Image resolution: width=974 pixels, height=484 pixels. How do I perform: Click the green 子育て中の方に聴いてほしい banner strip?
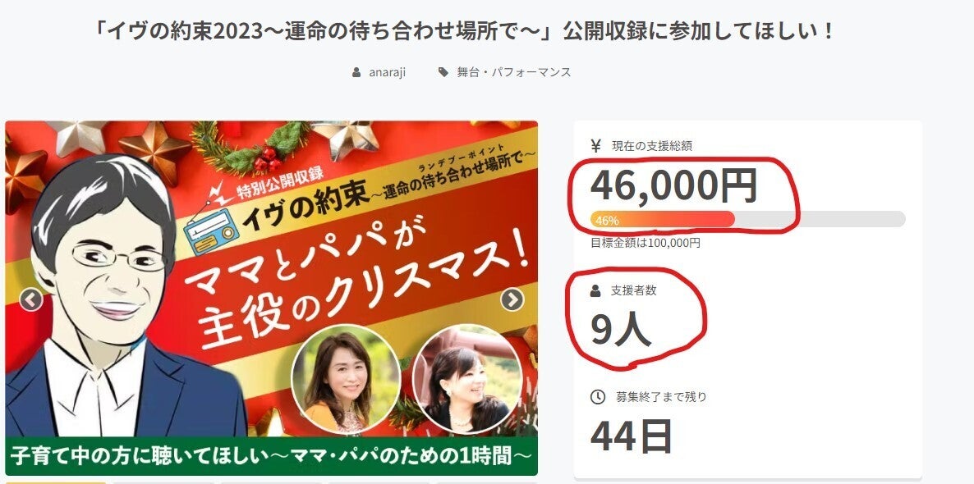(x=272, y=457)
